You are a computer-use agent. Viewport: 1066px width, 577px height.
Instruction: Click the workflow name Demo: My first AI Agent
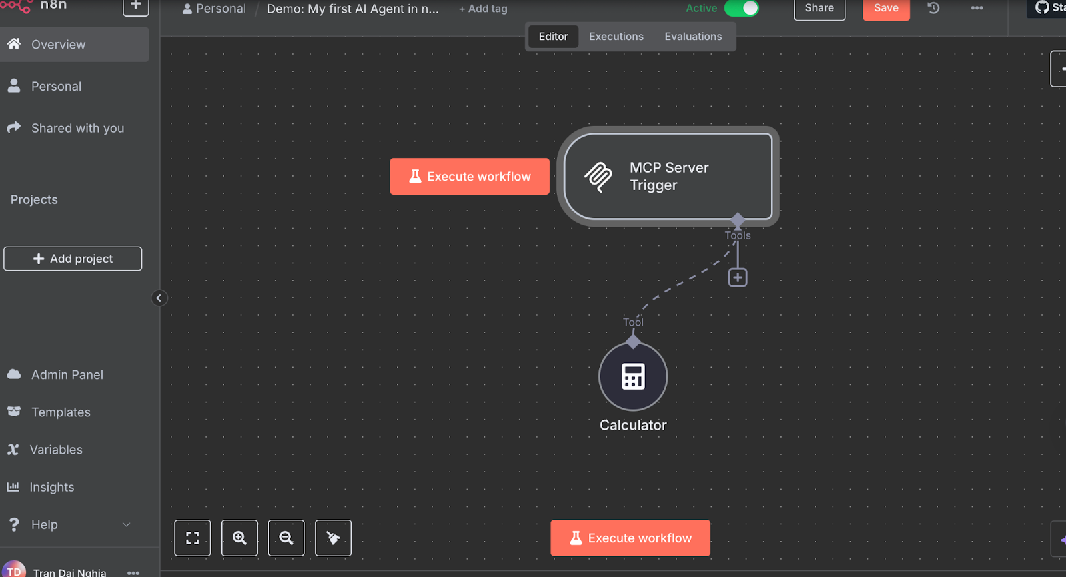[x=353, y=9]
